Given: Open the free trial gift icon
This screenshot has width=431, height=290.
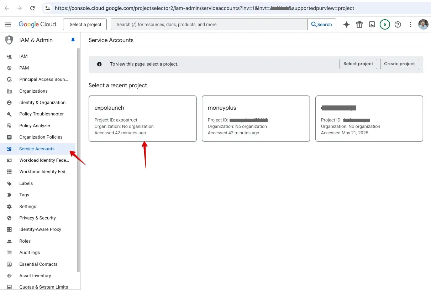Looking at the screenshot, I should 359,25.
